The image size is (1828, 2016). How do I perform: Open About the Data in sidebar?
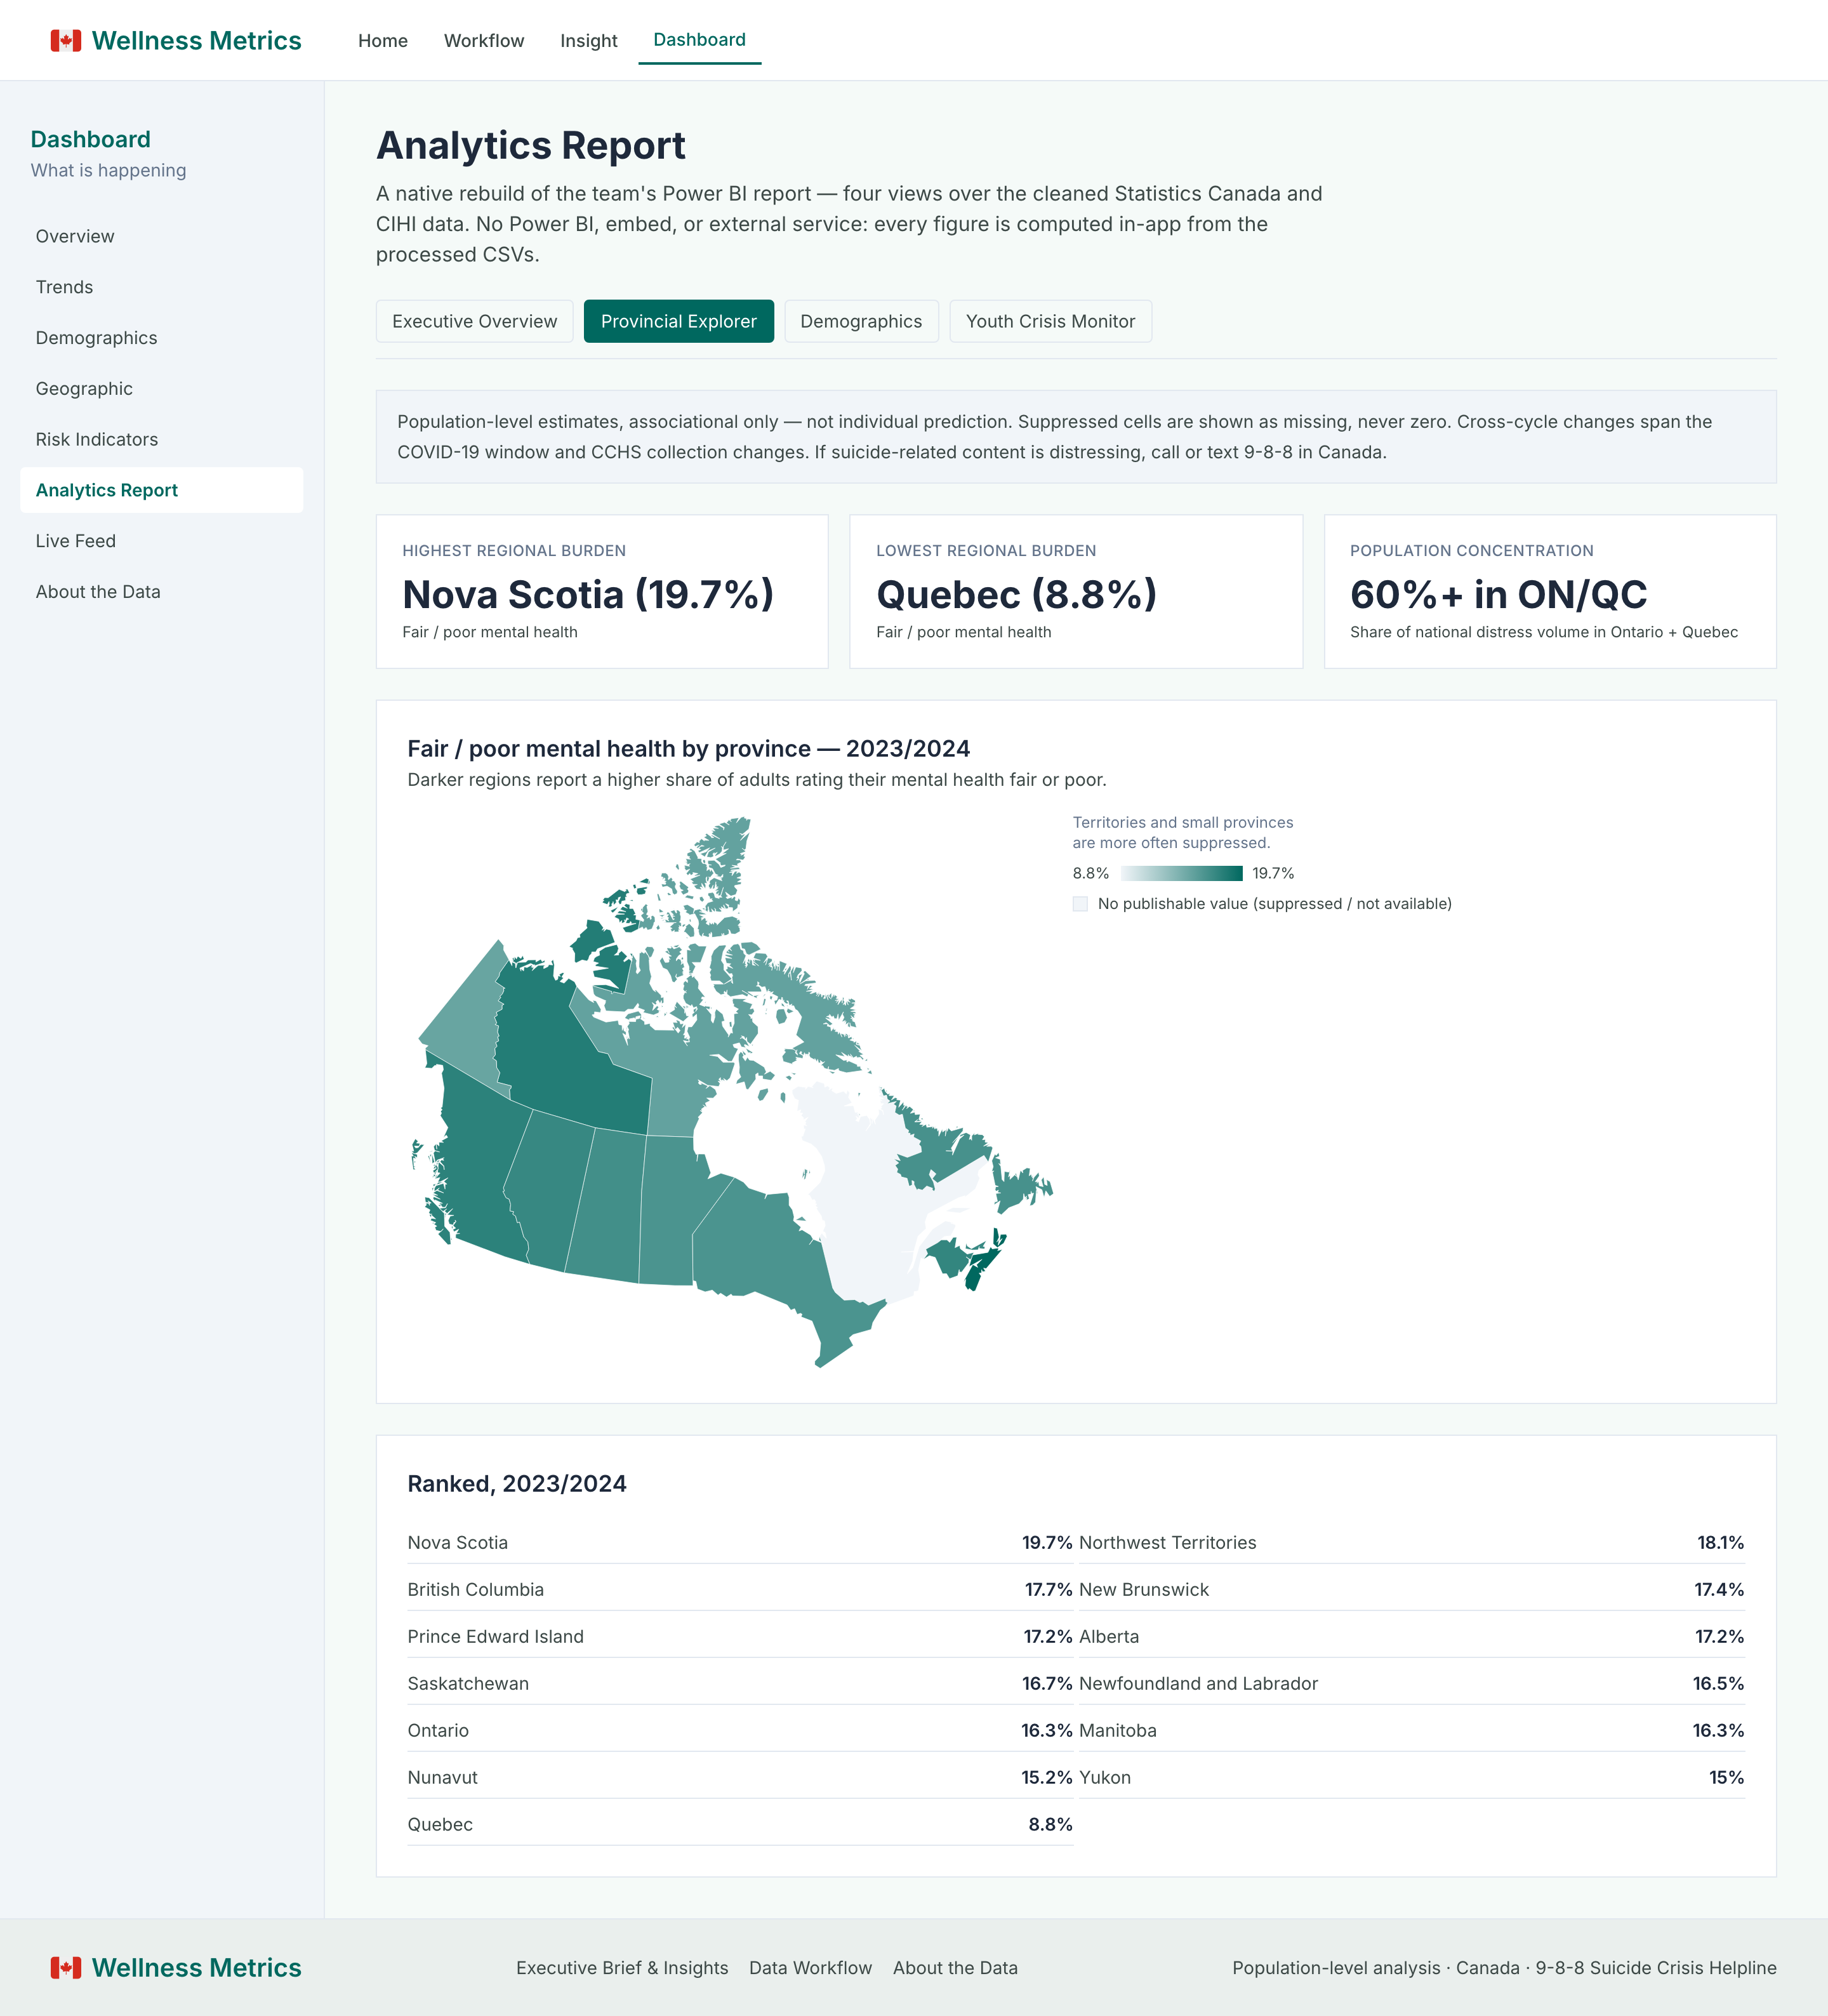[x=161, y=592]
